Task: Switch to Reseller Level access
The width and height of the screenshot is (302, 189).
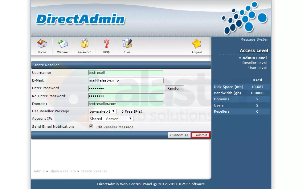Action: (x=255, y=63)
